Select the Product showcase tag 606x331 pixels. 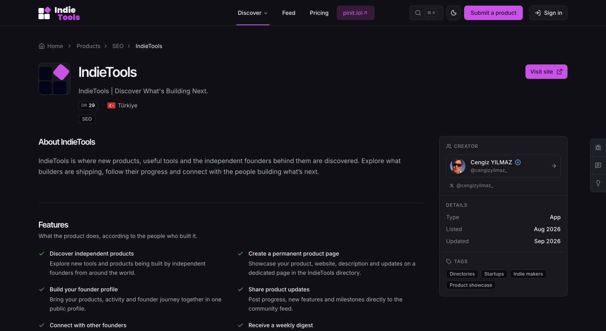pyautogui.click(x=471, y=285)
